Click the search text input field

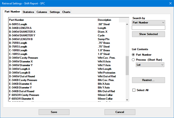click(148, 28)
